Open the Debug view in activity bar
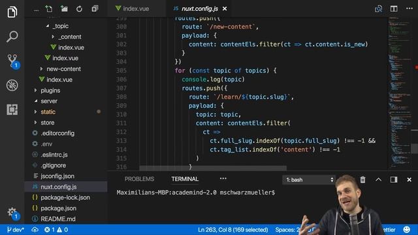 point(12,86)
